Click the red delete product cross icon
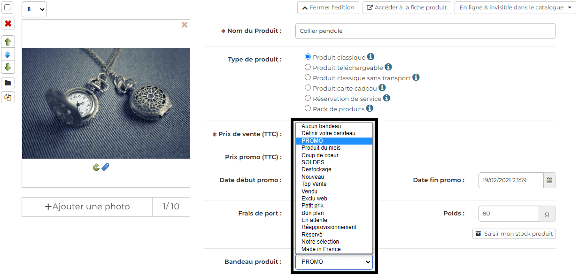Screen dimensions: 579x276 click(8, 23)
